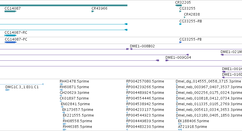Click the GH20629.3prime EST label
Image resolution: width=242 pixels, height=131 pixels.
click(75, 93)
